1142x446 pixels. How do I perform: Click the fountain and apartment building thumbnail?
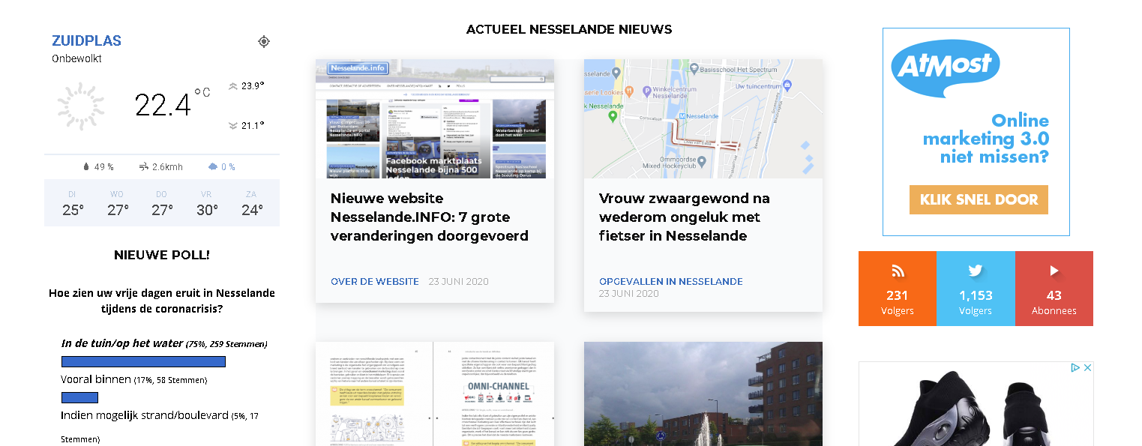coord(703,394)
